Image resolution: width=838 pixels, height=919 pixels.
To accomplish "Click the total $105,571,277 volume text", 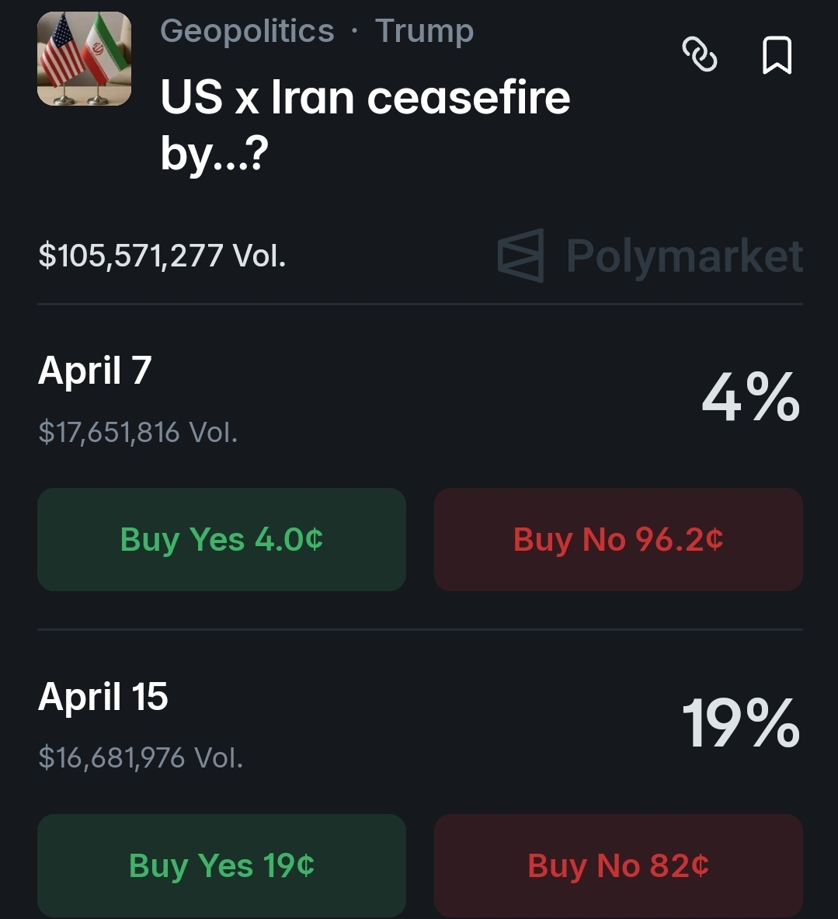I will click(x=162, y=255).
